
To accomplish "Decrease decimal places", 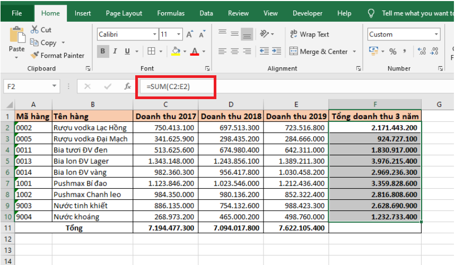I will (x=434, y=51).
